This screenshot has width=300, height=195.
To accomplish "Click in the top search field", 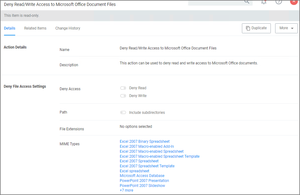I will point(214,2).
